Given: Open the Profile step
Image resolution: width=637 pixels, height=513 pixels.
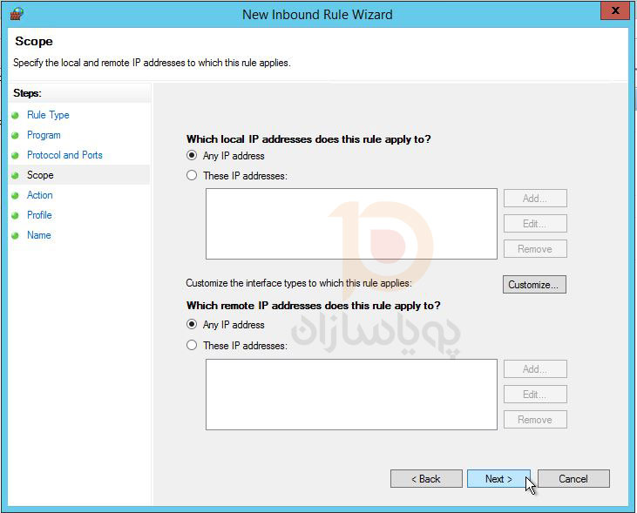Looking at the screenshot, I should tap(39, 215).
